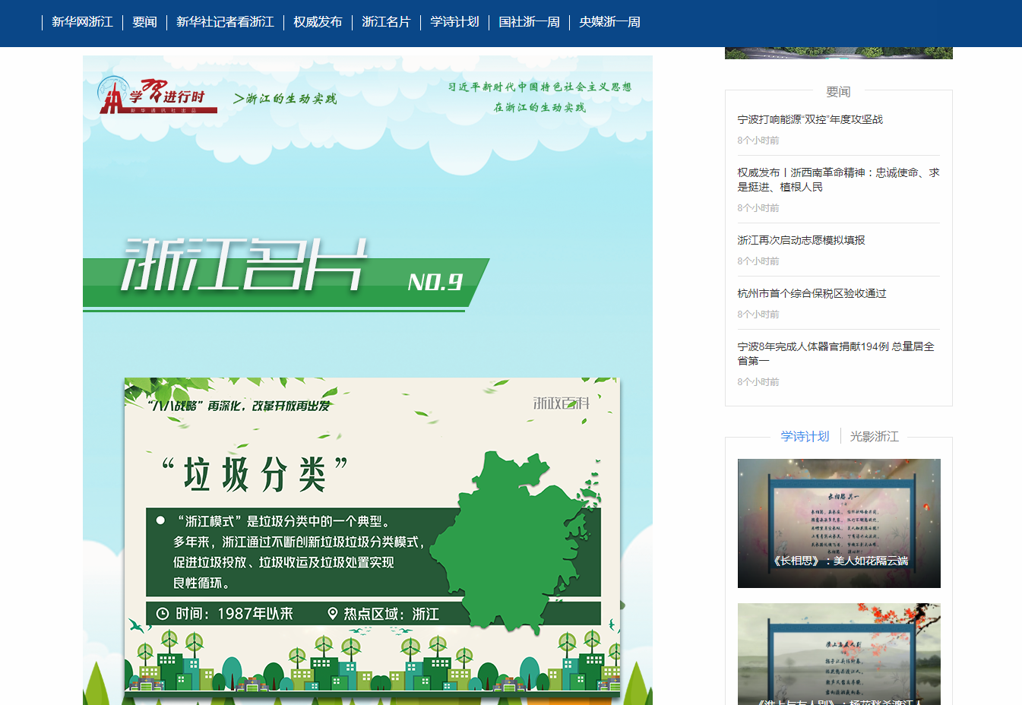The width and height of the screenshot is (1022, 705).
Task: Click the clock icon beside 时间
Action: [162, 614]
